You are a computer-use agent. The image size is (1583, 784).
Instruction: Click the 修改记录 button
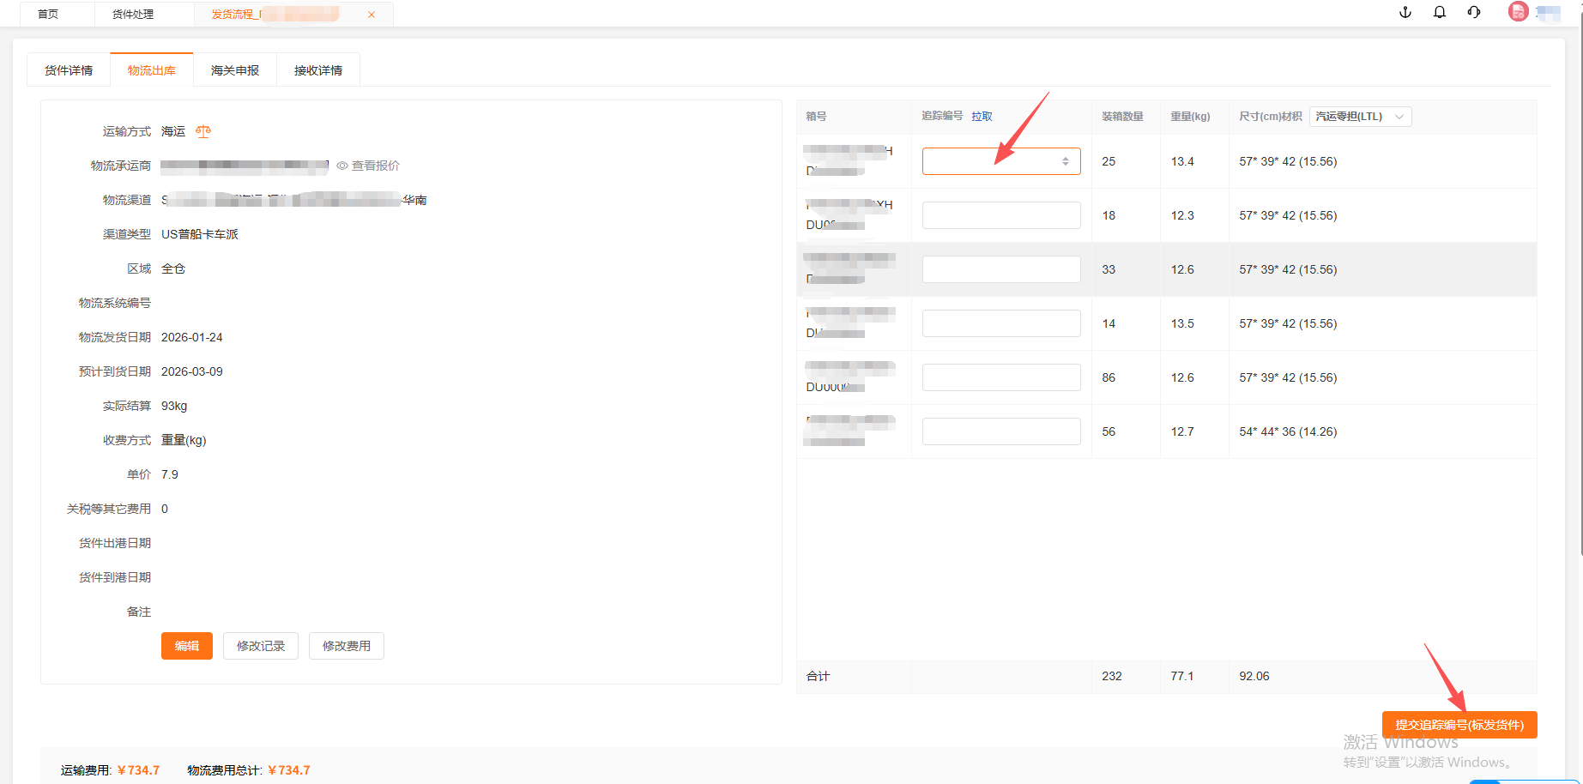click(261, 646)
